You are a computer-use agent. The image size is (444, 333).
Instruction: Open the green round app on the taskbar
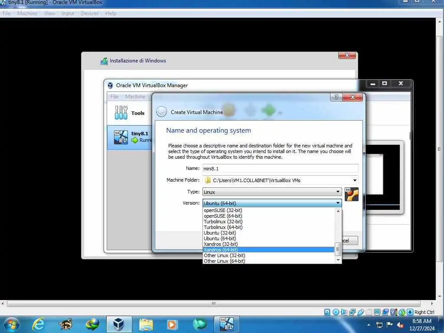[x=199, y=324]
